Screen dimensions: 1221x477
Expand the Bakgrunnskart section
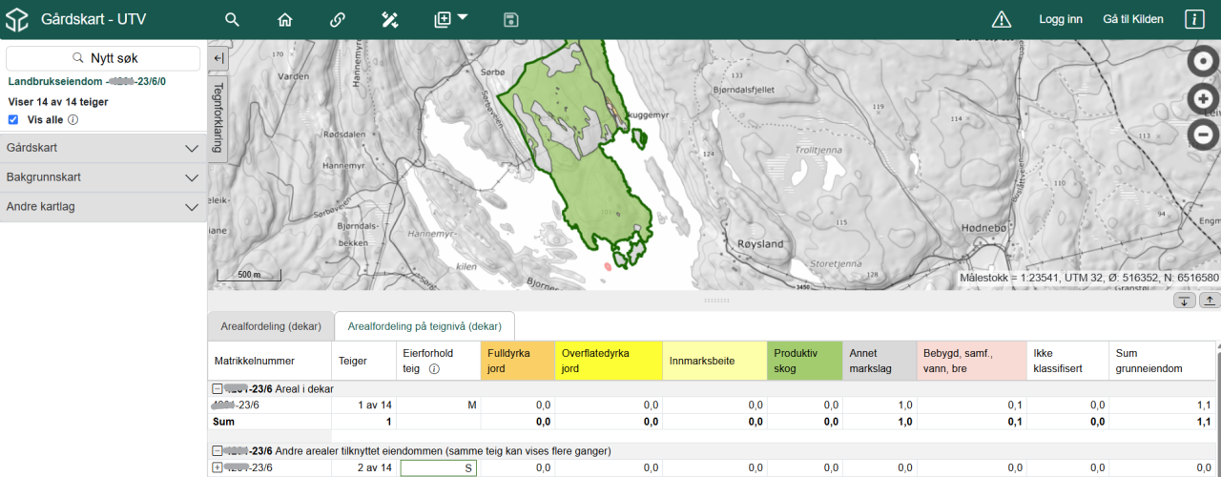click(103, 177)
